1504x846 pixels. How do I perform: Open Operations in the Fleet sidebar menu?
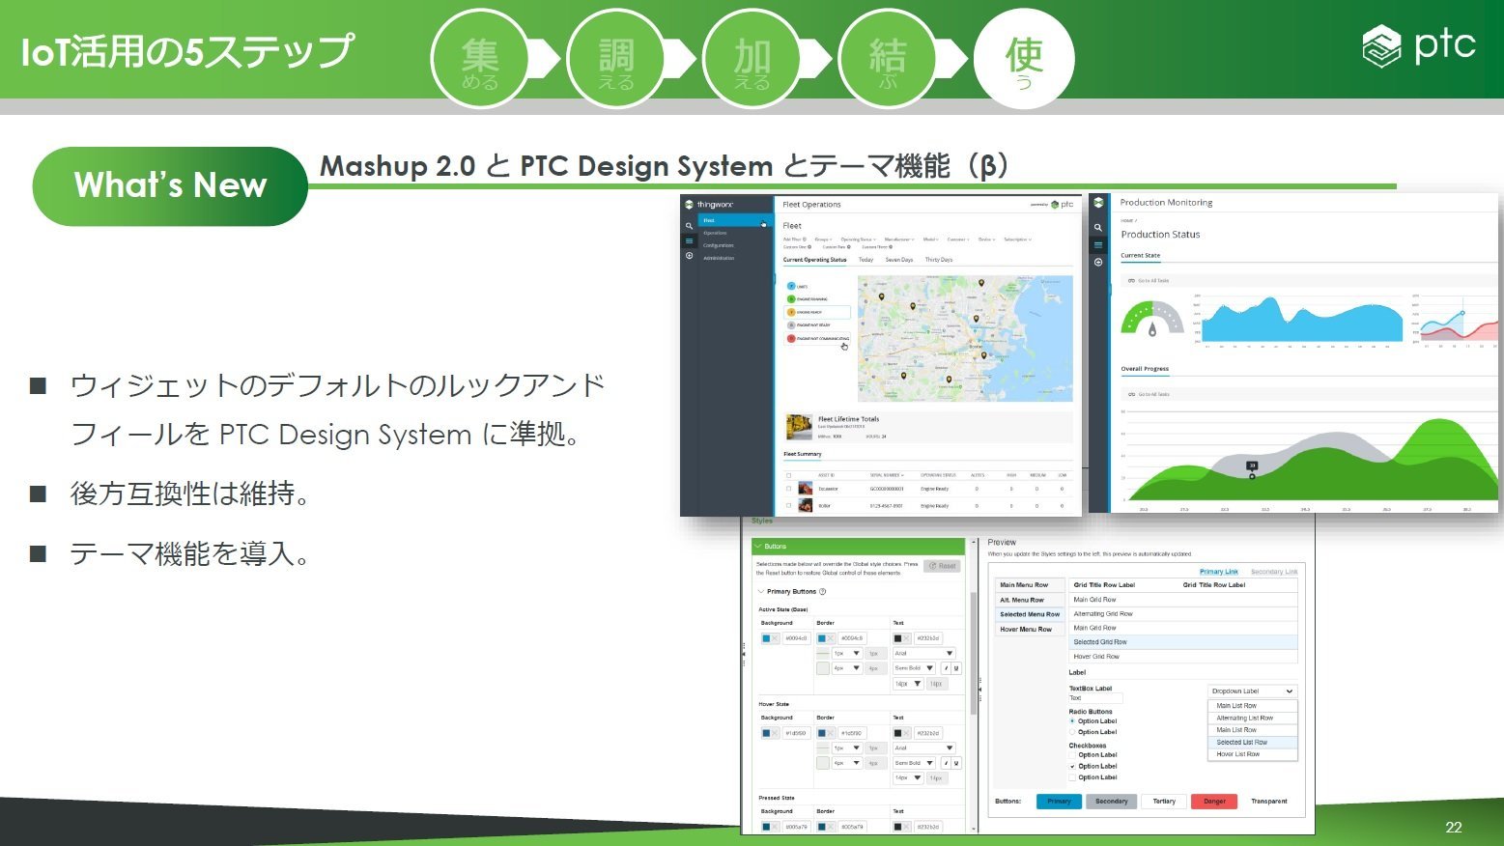[x=716, y=233]
